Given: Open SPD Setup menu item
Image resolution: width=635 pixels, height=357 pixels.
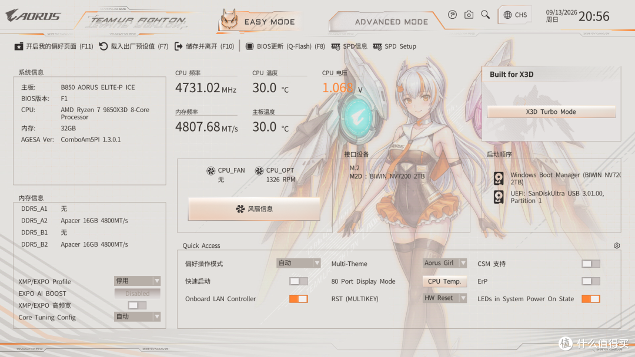Looking at the screenshot, I should (x=395, y=46).
